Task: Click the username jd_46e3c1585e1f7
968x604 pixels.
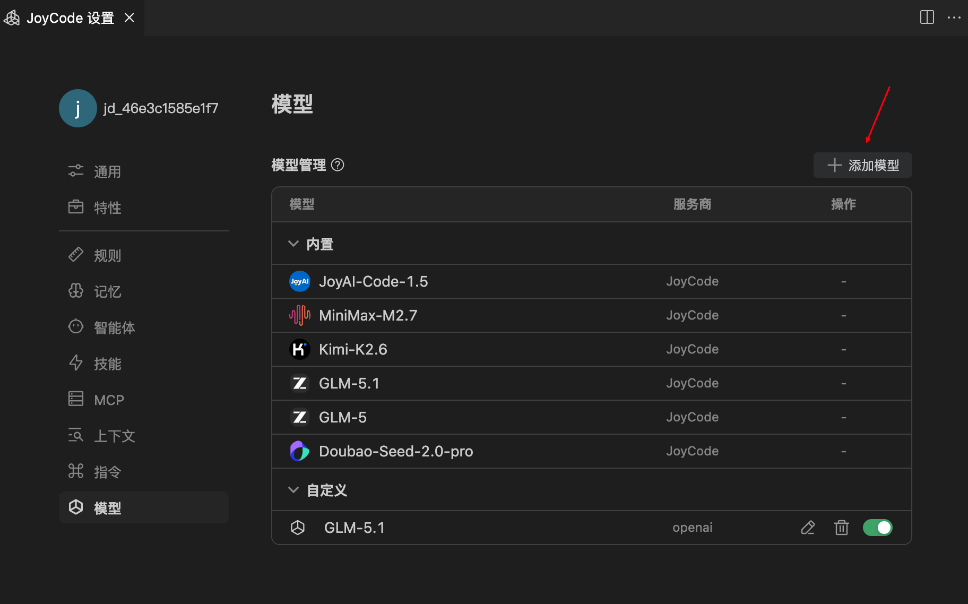Action: click(161, 108)
